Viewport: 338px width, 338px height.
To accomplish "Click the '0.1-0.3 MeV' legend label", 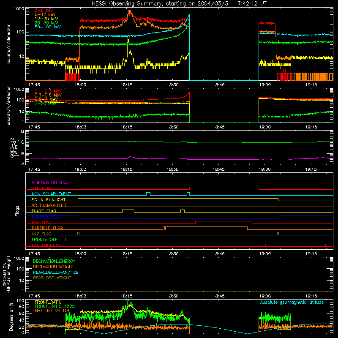I will tap(48, 91).
